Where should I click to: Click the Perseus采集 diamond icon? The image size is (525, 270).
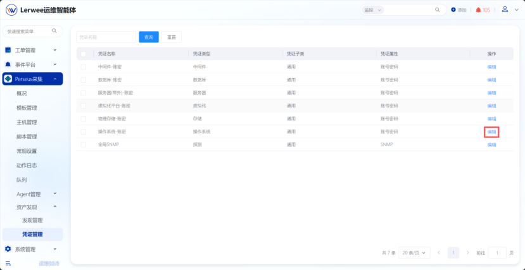tap(9, 79)
